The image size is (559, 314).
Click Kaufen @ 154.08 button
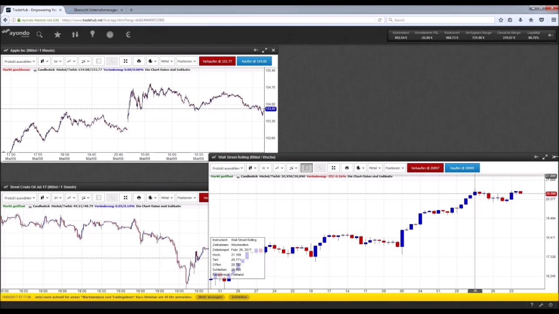(254, 61)
